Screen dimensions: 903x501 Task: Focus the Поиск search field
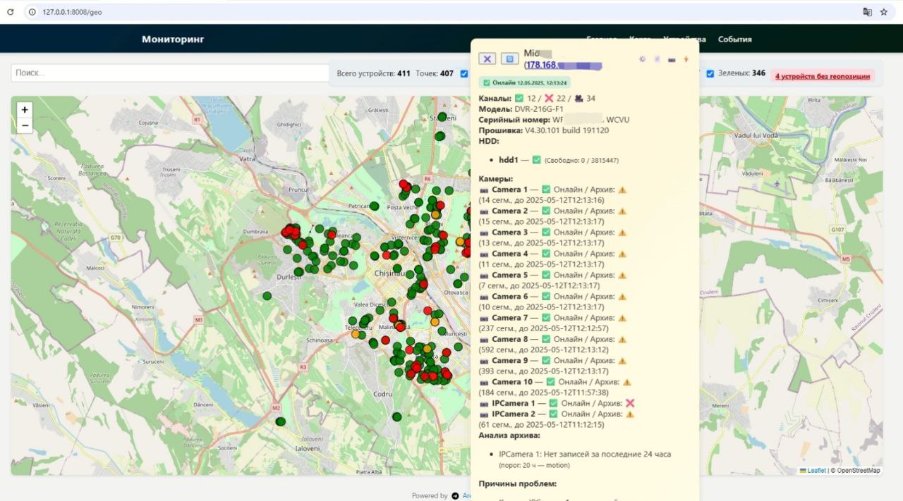click(x=169, y=73)
